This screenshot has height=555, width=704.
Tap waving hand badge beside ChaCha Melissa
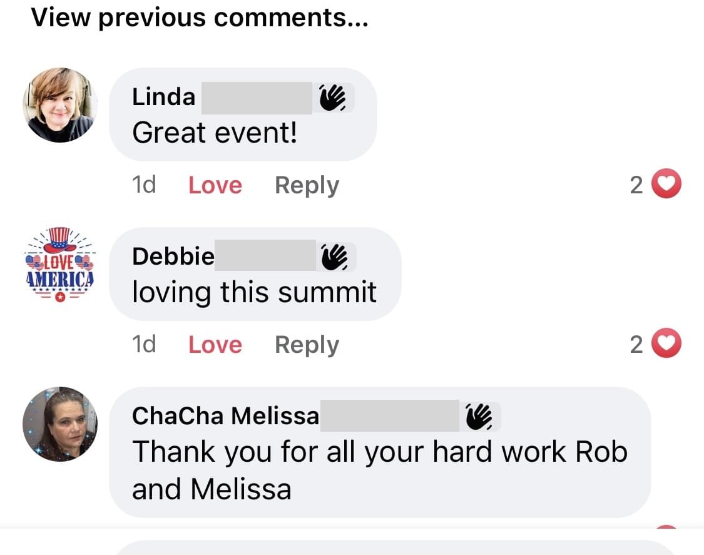point(479,417)
